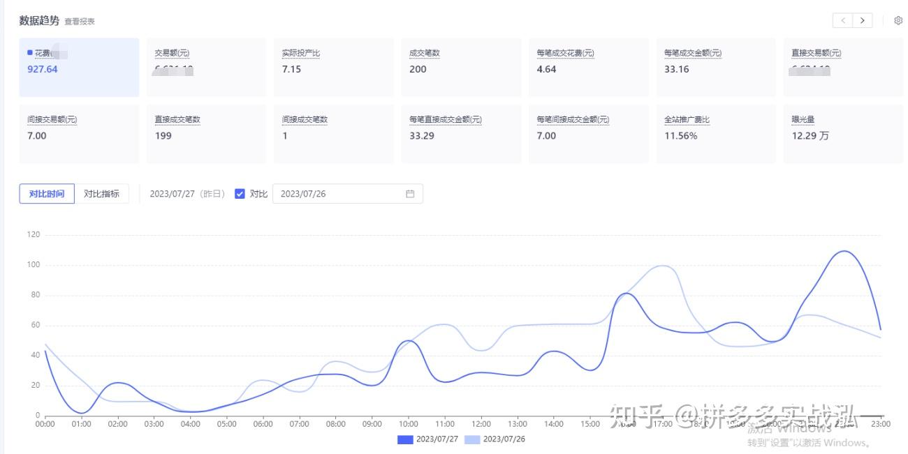Uncheck the 对比 checkbox
The width and height of the screenshot is (908, 454).
tap(240, 194)
